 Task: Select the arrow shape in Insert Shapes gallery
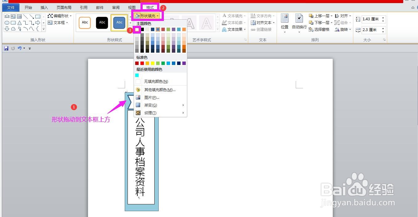tap(37, 22)
